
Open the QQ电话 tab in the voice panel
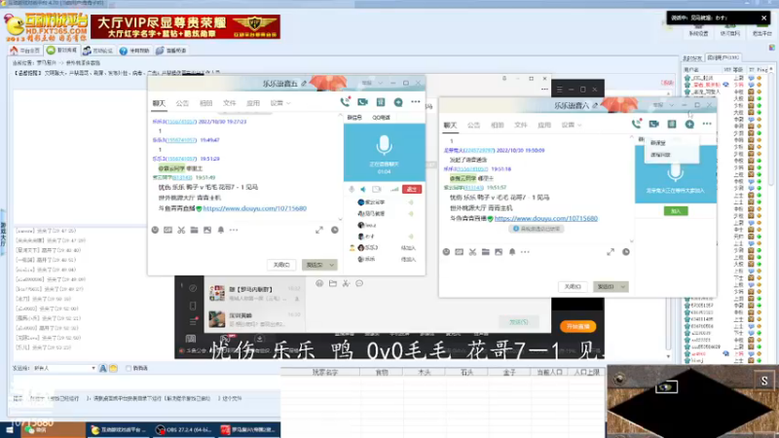(x=381, y=117)
